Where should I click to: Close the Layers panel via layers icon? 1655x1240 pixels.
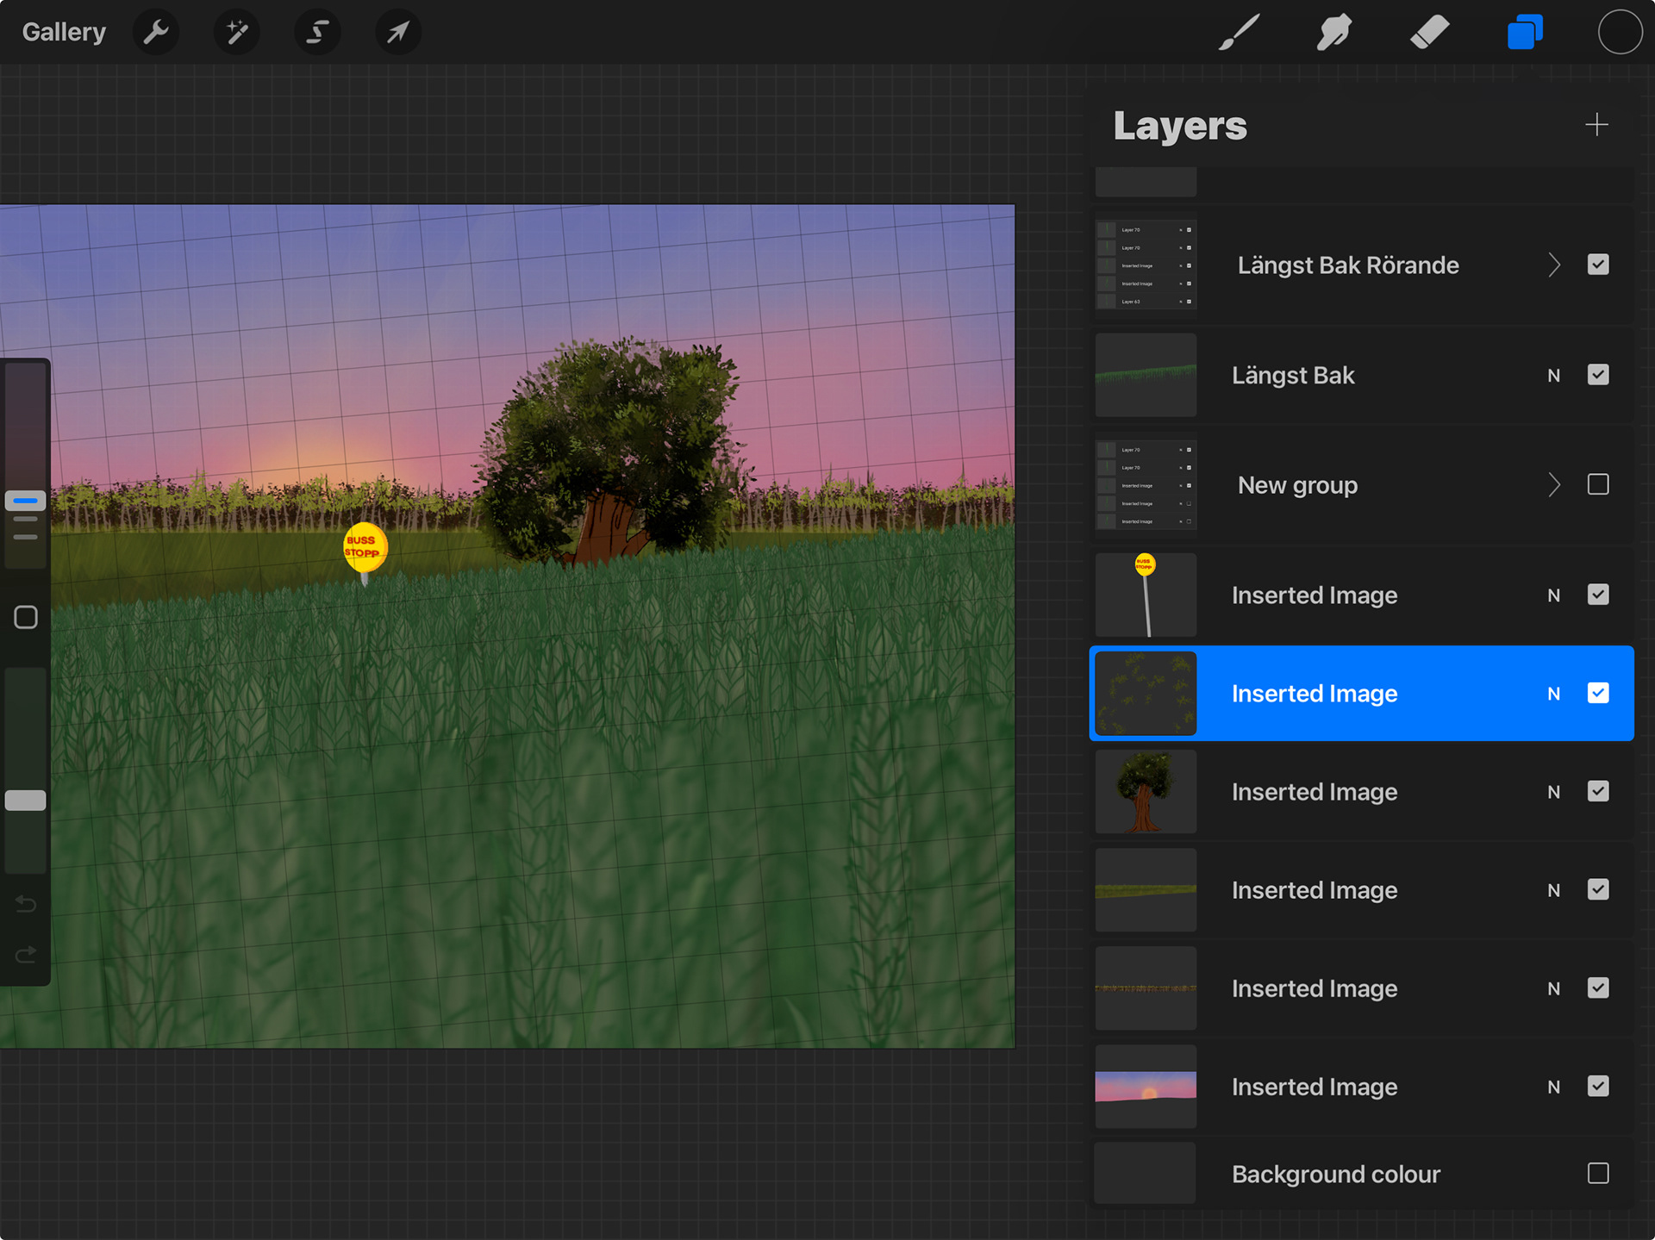click(x=1525, y=33)
